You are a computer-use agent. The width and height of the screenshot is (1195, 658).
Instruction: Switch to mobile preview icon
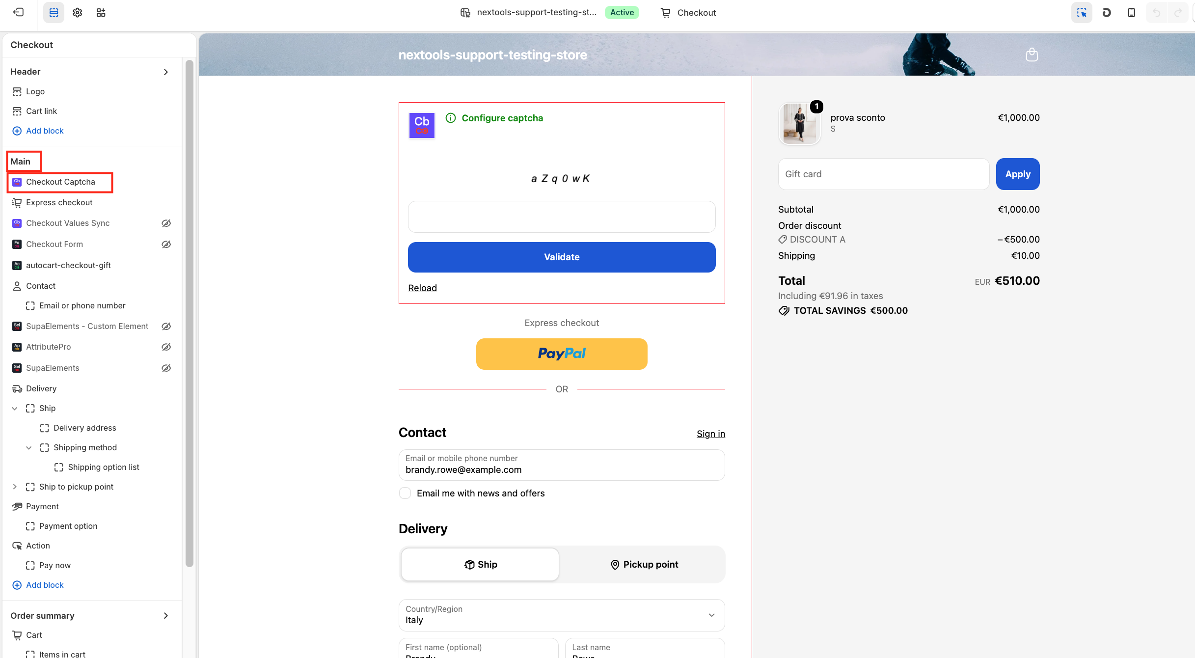[1131, 12]
